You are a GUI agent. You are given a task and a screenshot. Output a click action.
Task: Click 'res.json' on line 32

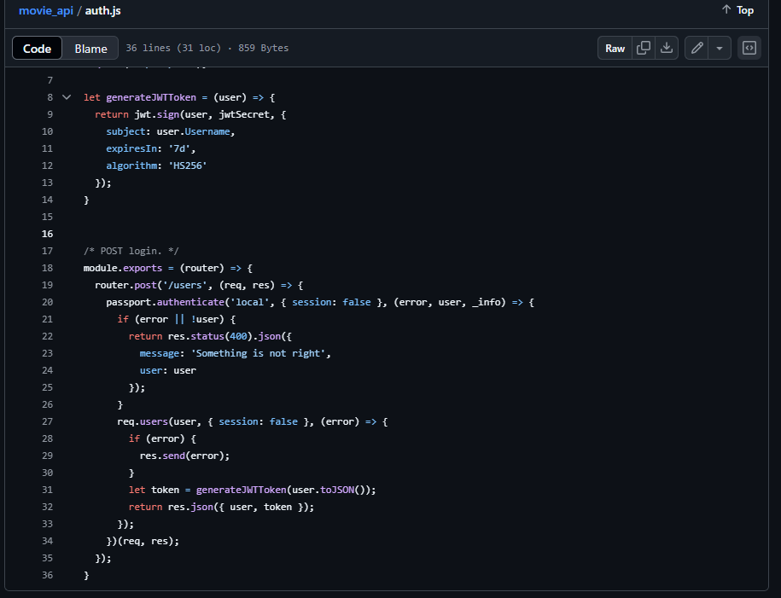[x=190, y=507]
